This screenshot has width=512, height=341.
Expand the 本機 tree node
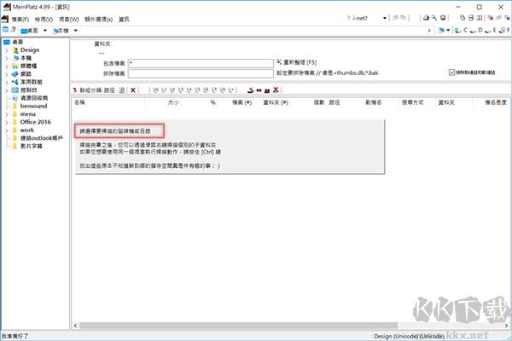[7, 58]
